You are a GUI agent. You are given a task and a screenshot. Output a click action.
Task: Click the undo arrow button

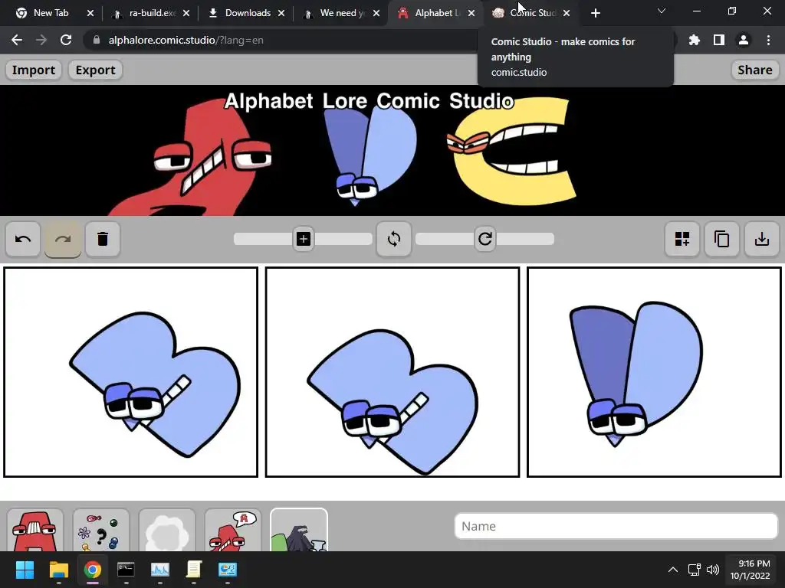pyautogui.click(x=23, y=239)
